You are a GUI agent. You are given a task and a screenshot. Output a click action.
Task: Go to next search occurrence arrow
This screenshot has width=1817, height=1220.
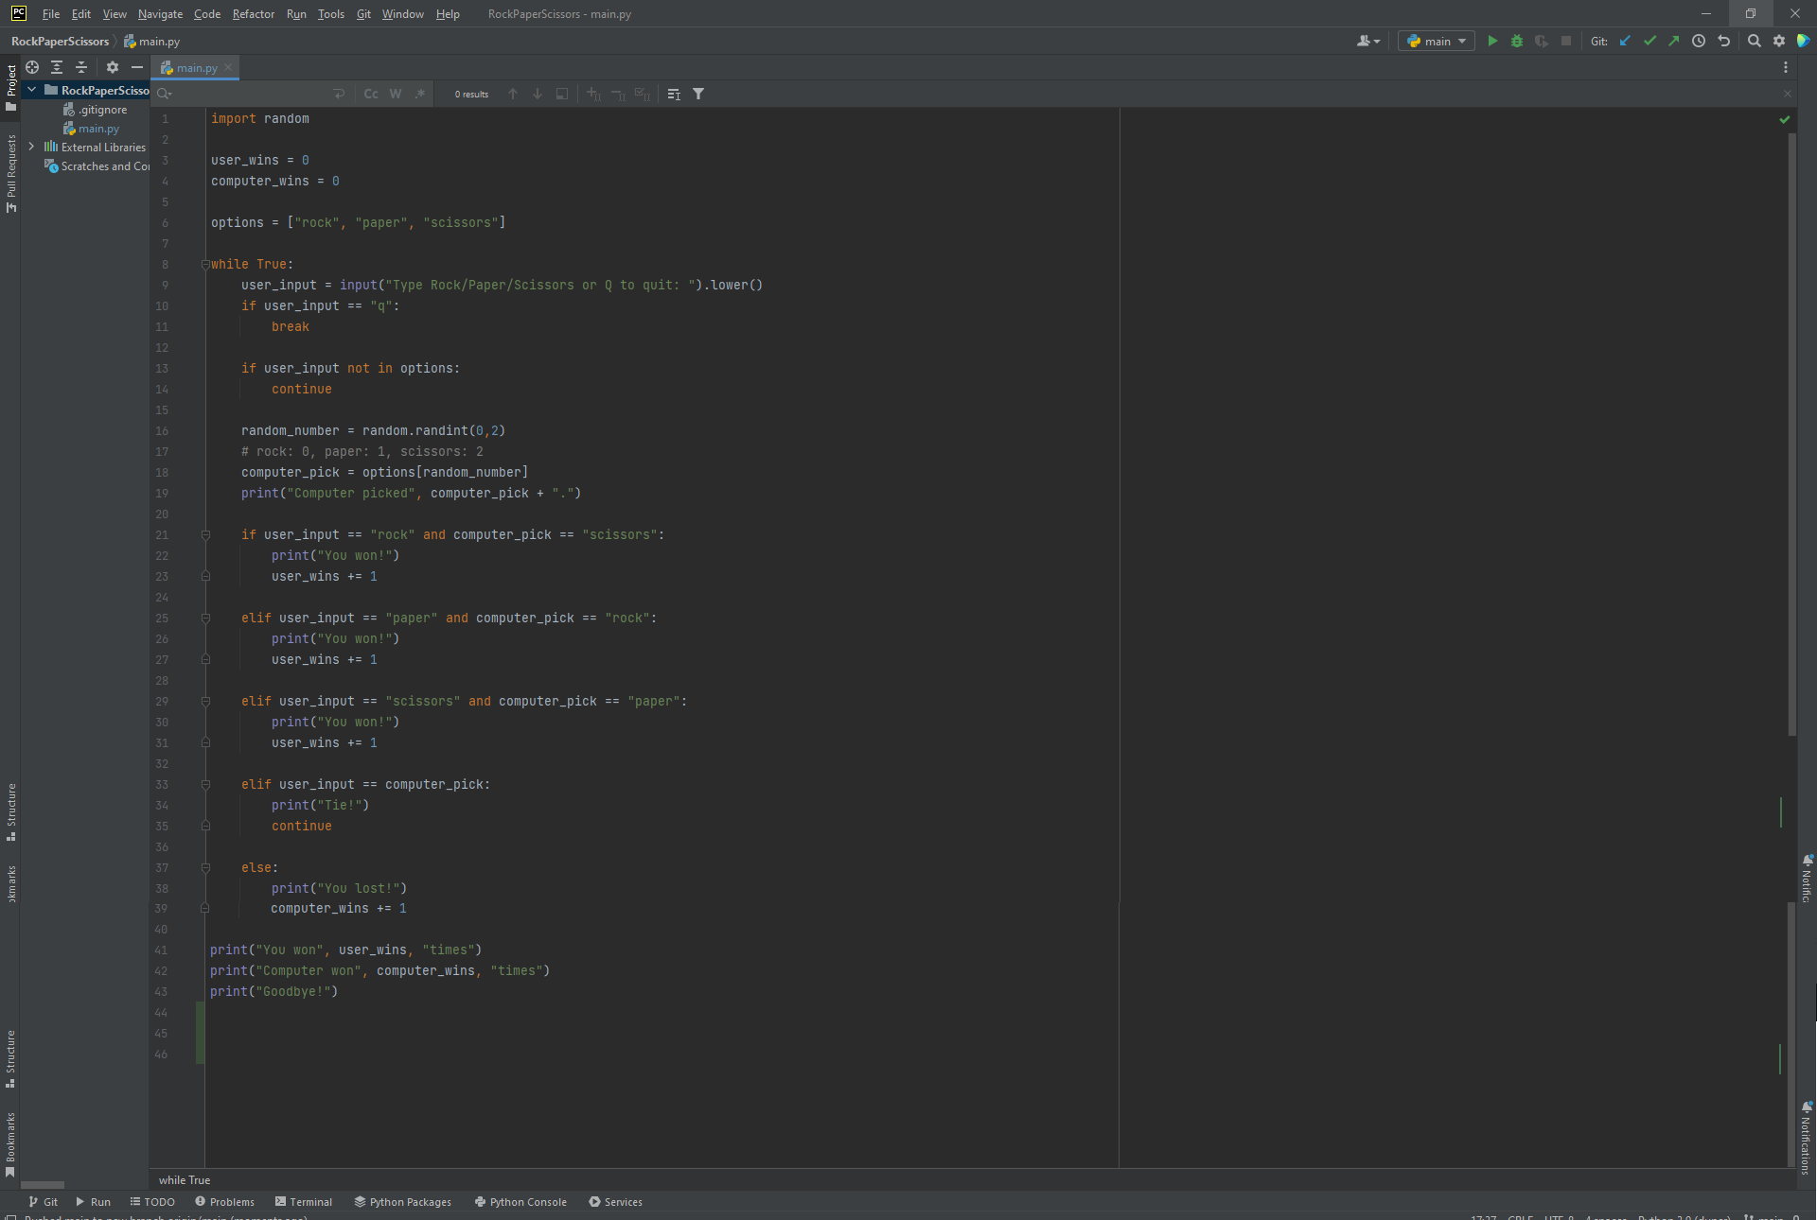[538, 94]
